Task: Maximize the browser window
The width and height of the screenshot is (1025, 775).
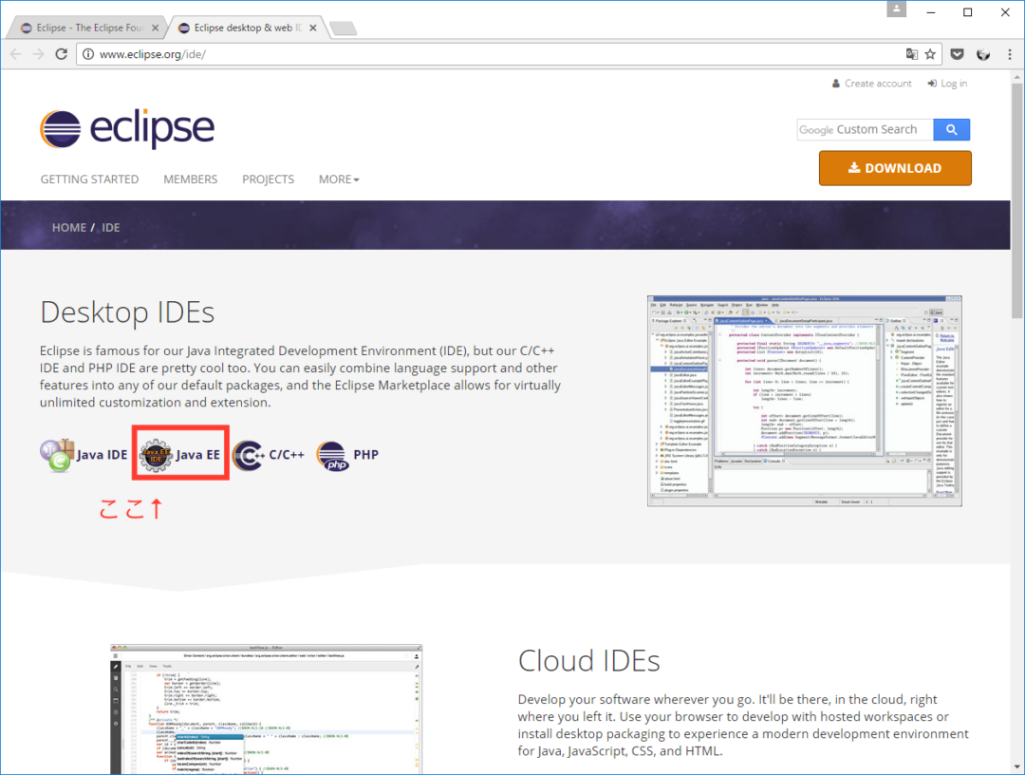Action: [968, 12]
